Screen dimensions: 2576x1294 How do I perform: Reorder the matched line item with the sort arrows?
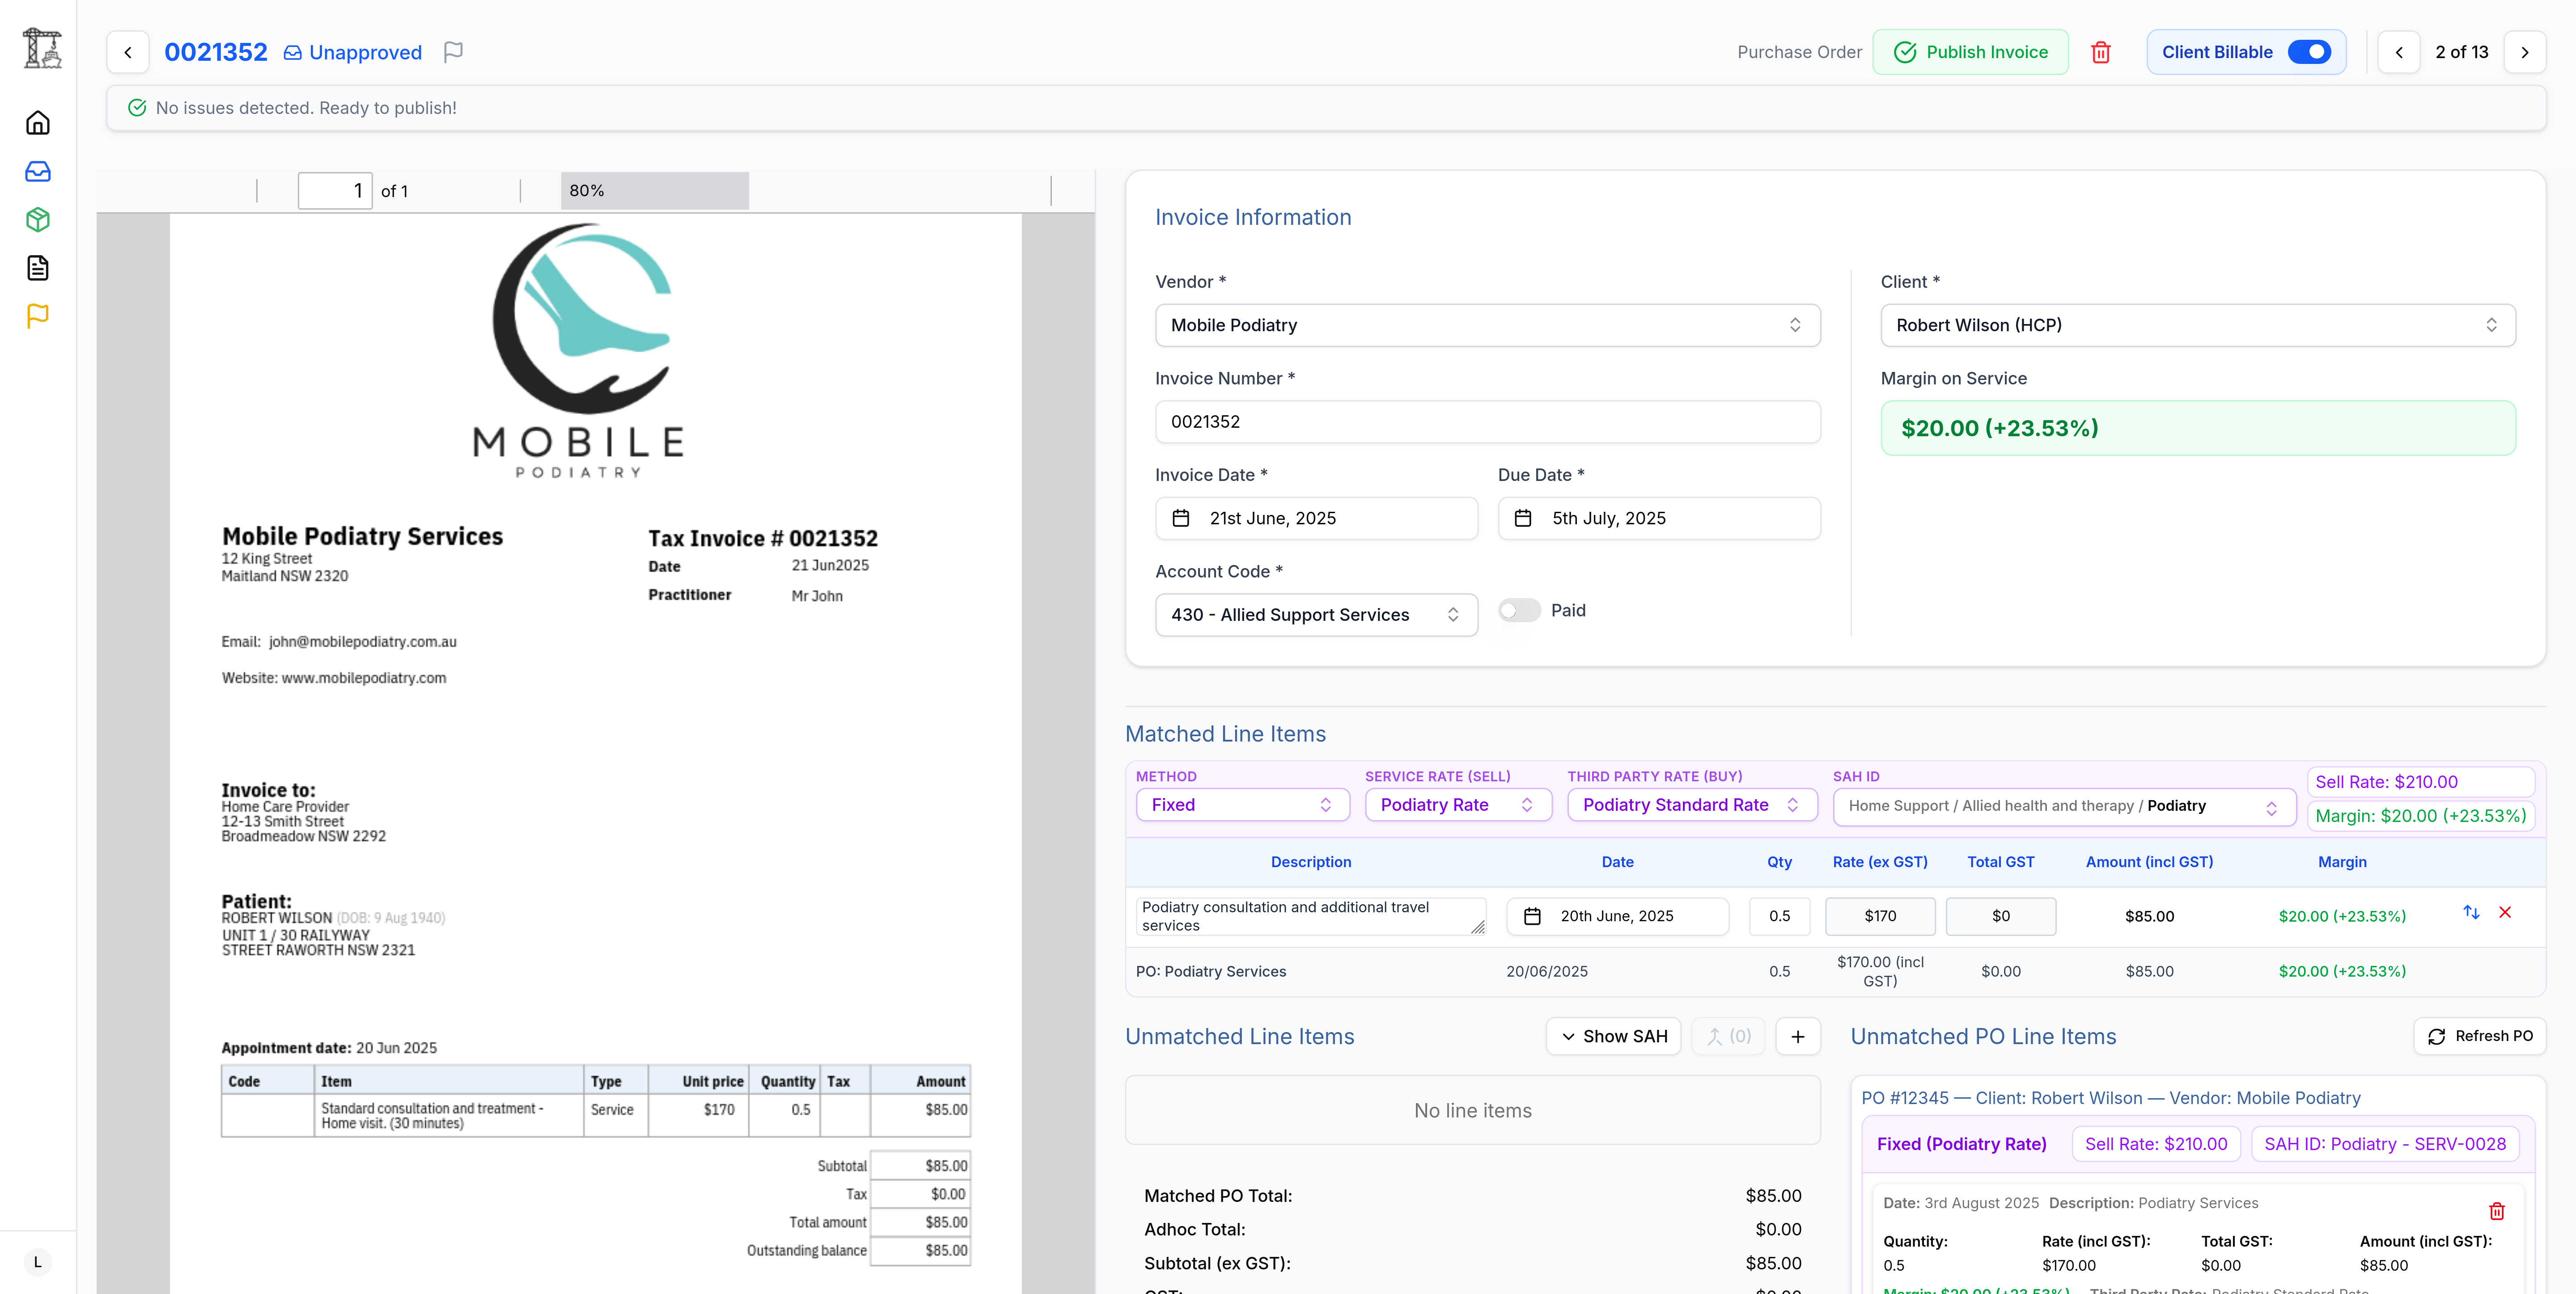tap(2471, 912)
